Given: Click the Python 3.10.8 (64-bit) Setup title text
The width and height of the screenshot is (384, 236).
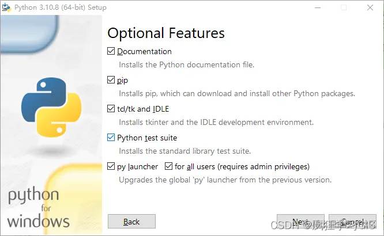Looking at the screenshot, I should click(x=61, y=7).
